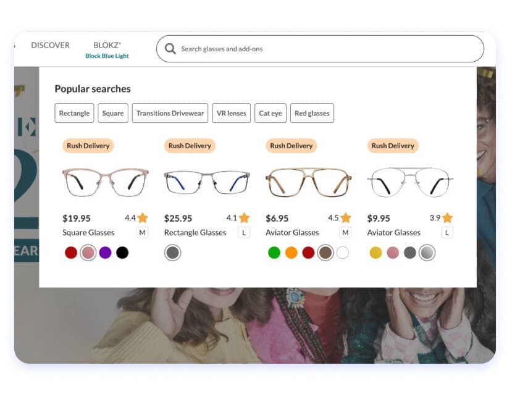Pick the purple color for Square Glasses
The height and width of the screenshot is (394, 507).
pos(106,253)
